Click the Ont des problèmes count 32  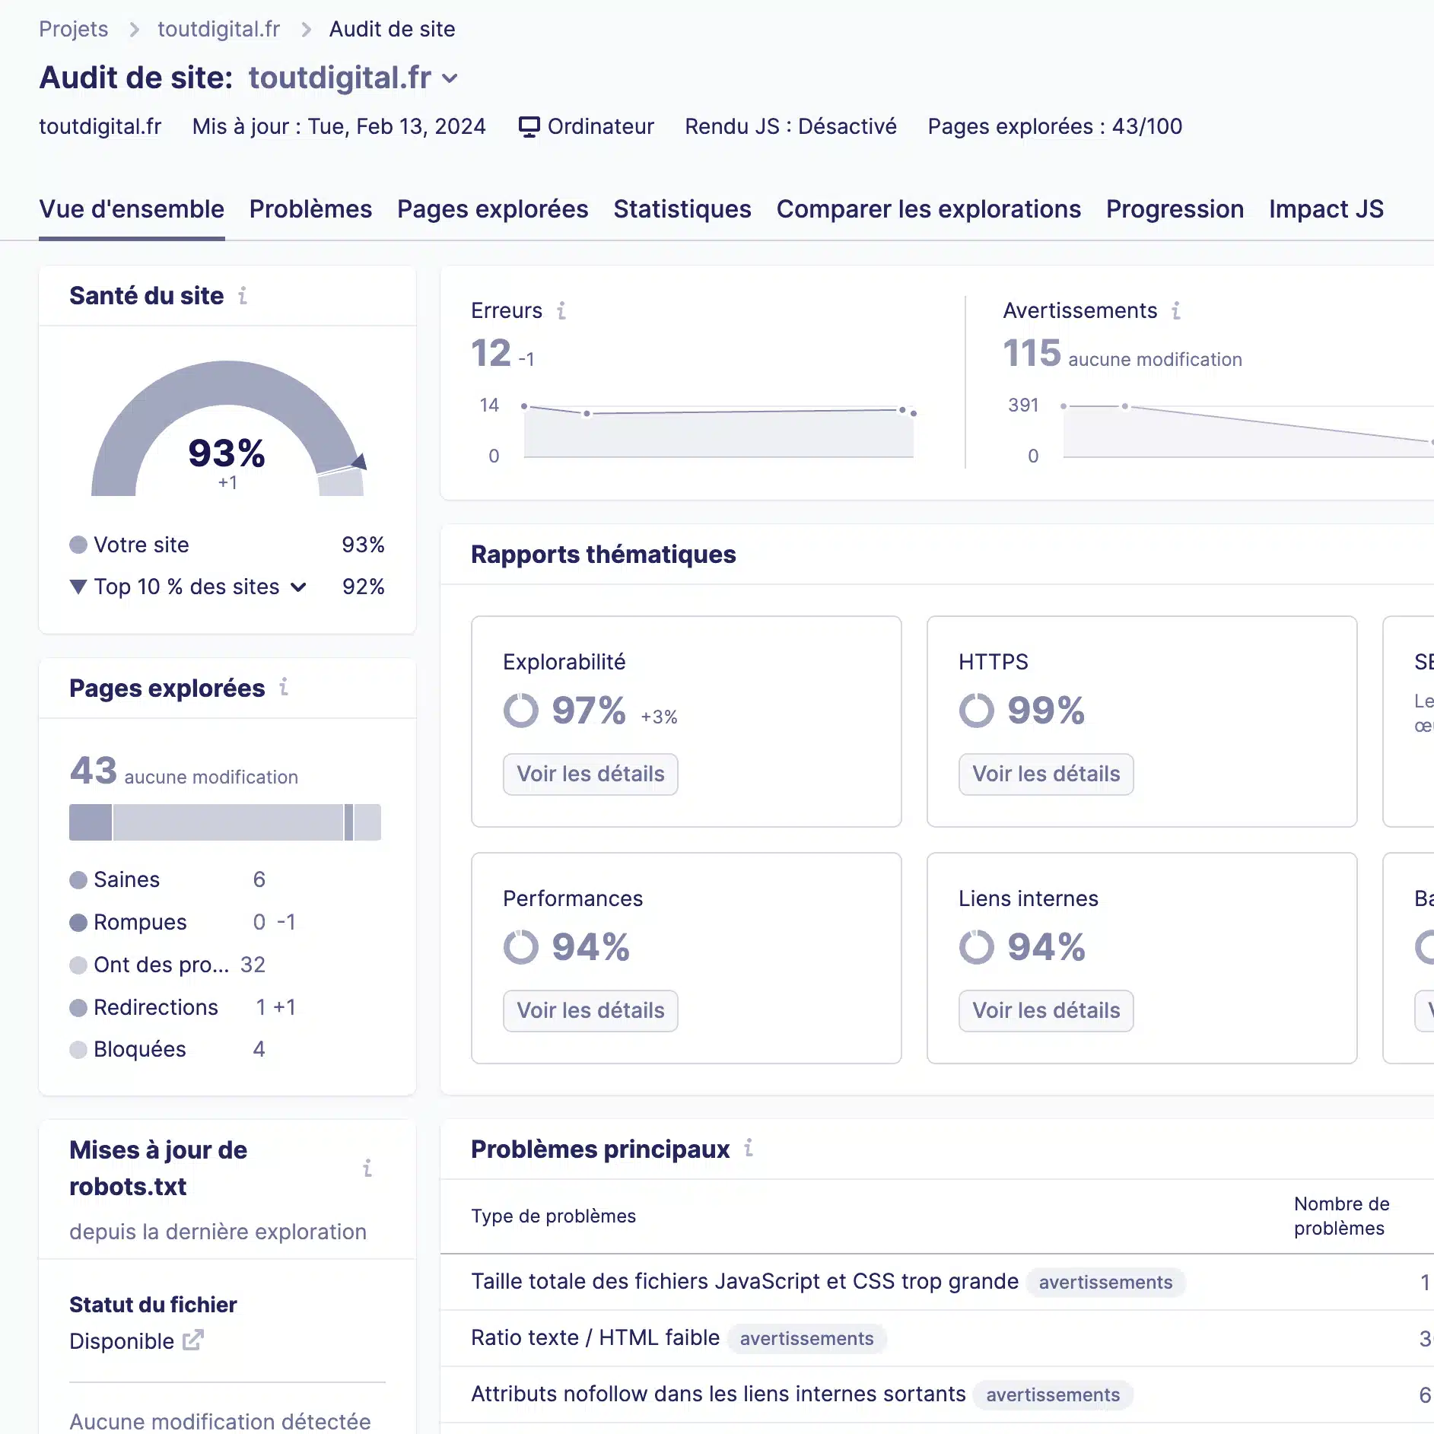click(253, 965)
